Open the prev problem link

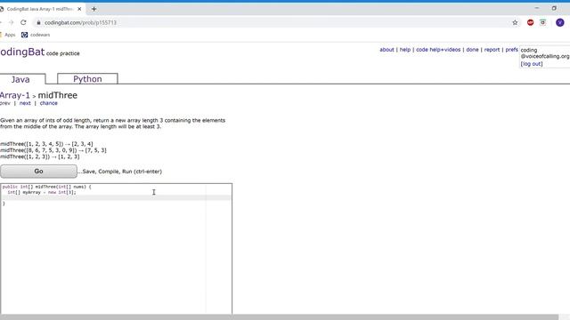coord(5,103)
